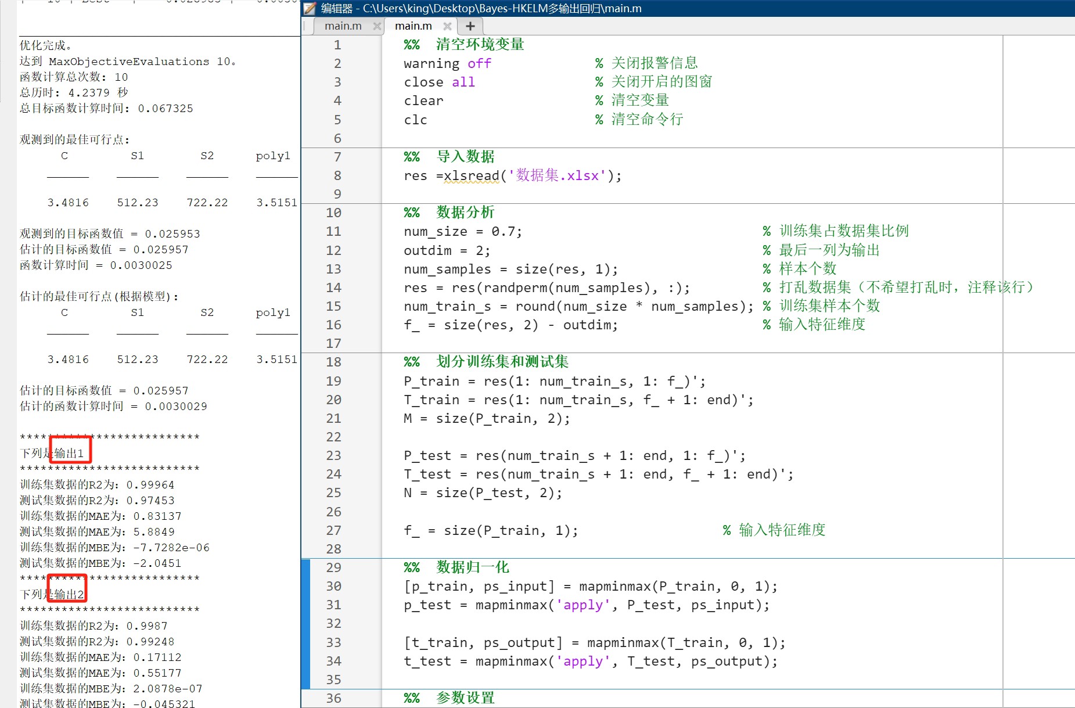Click line number 27 in the gutter
The image size is (1075, 708).
click(x=333, y=530)
